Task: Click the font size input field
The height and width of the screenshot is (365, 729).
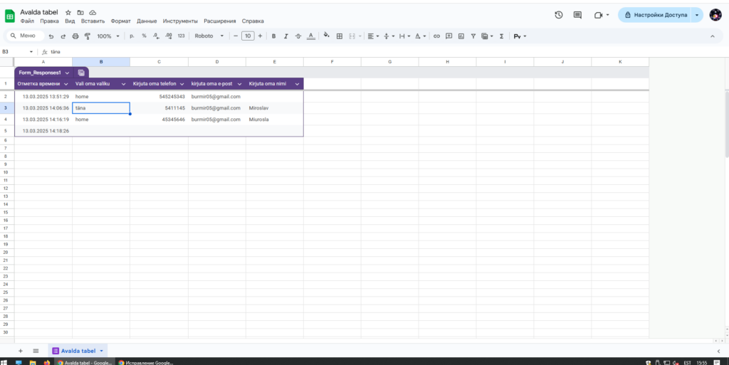Action: coord(247,36)
